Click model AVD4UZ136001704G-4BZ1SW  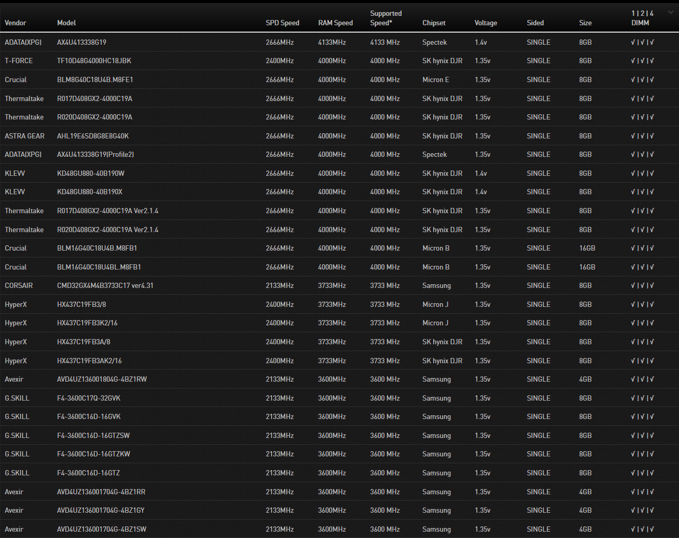point(102,529)
